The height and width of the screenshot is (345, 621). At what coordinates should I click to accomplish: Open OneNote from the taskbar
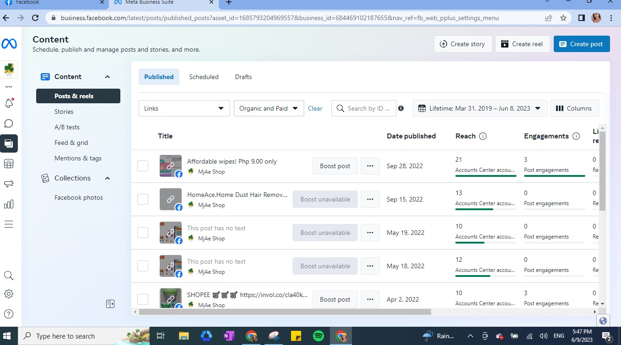click(228, 336)
